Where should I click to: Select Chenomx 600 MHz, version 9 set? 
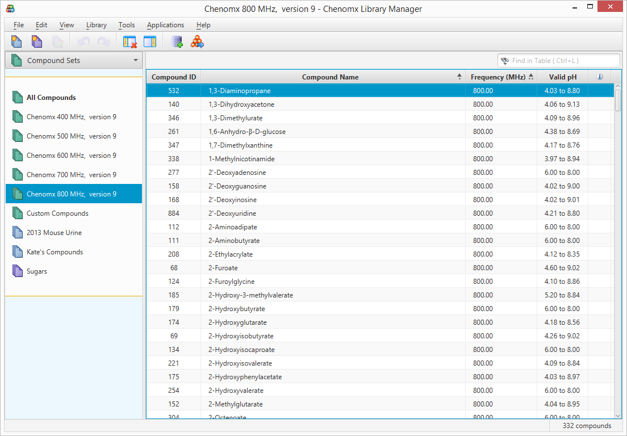74,156
